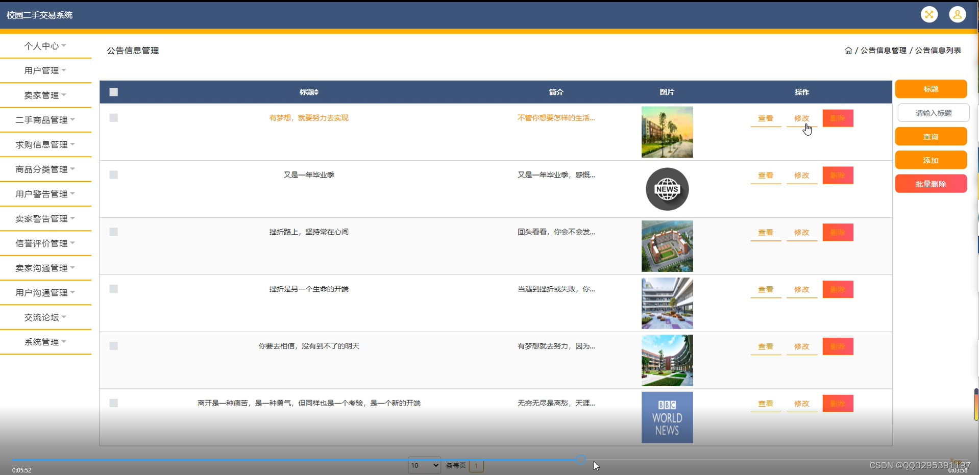Click the page number 1 box
This screenshot has height=475, width=979.
[476, 466]
